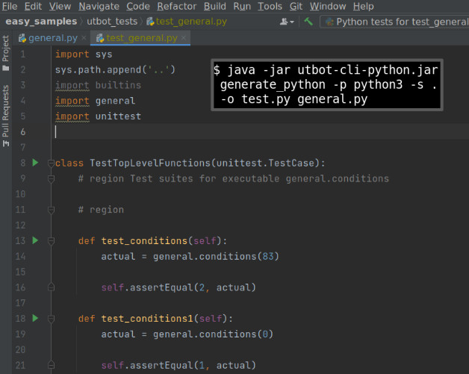
Task: Click self.assertEqual(2, actual) line
Action: coord(178,287)
